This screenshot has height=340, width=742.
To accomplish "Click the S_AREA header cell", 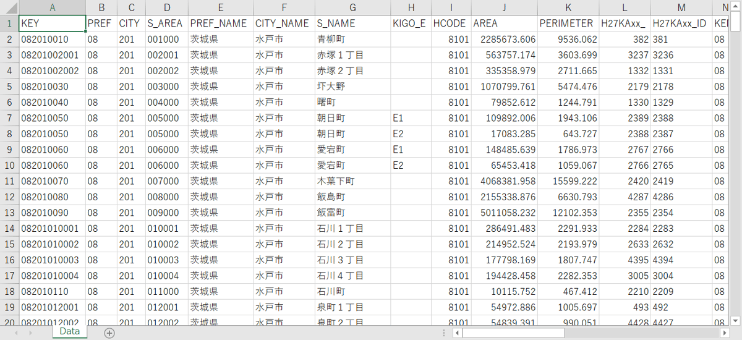I will click(x=166, y=23).
